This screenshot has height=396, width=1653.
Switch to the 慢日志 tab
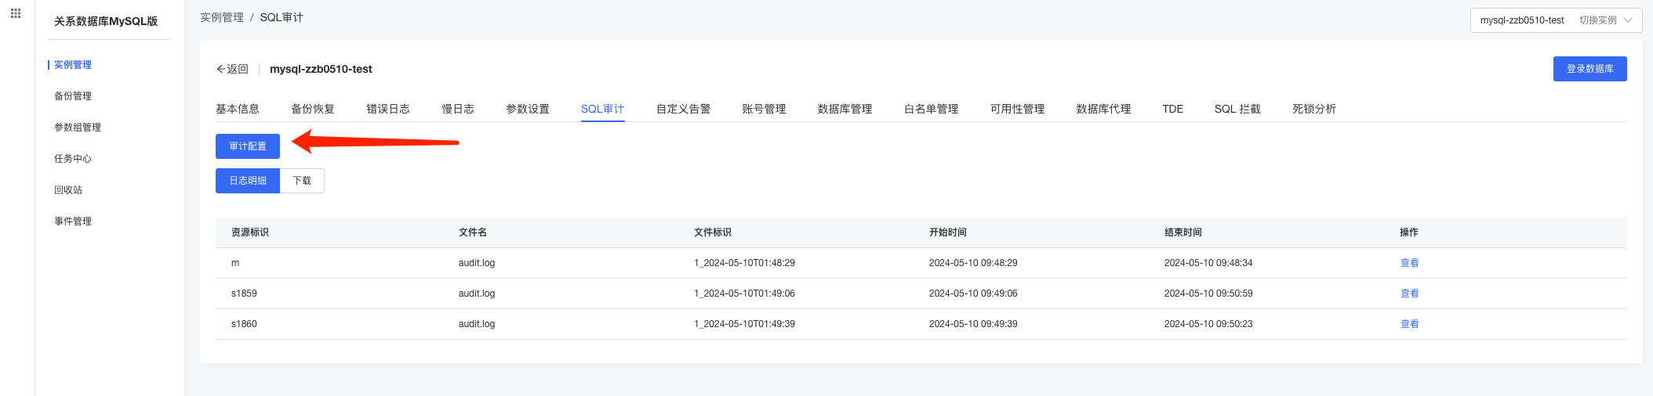[x=458, y=109]
